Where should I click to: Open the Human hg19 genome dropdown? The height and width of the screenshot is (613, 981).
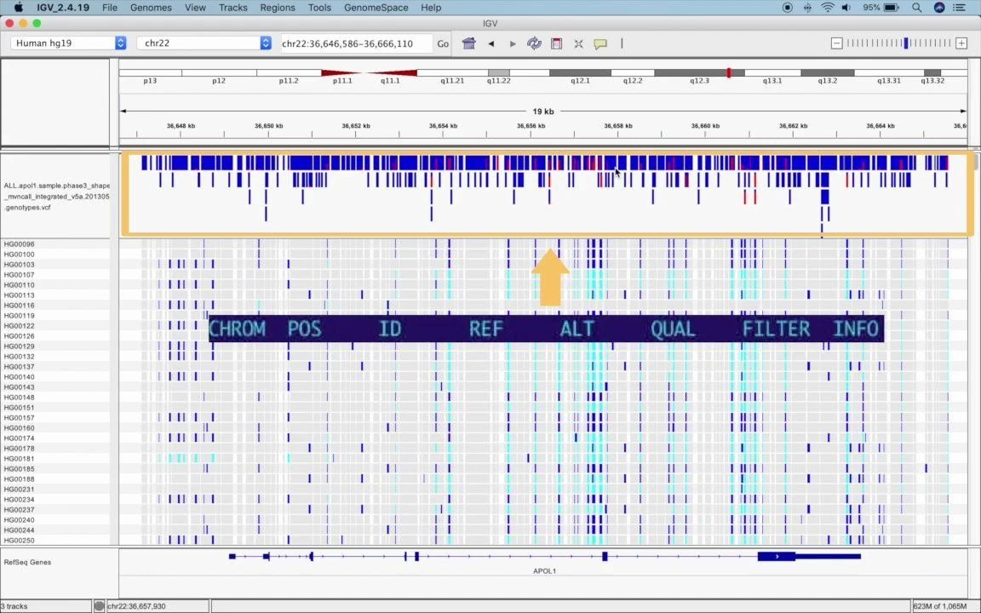(119, 43)
